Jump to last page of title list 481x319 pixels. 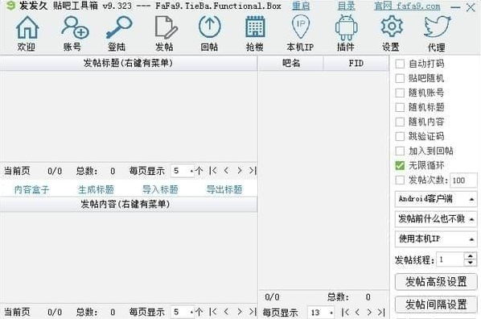tap(253, 171)
